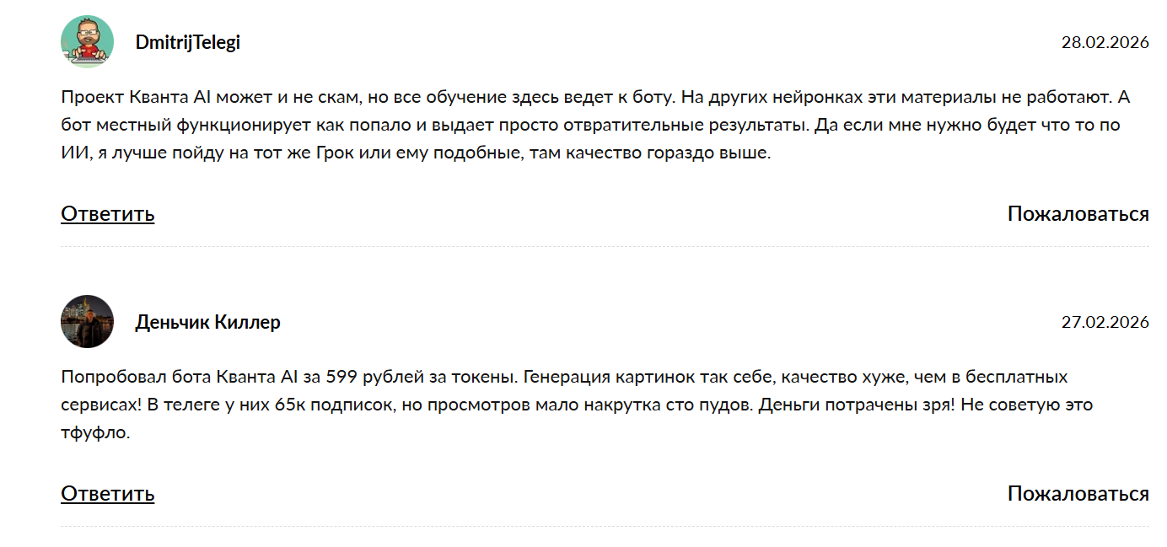Screen dimensions: 1167x547
Task: Select the date 28.02.2026
Action: 1106,40
